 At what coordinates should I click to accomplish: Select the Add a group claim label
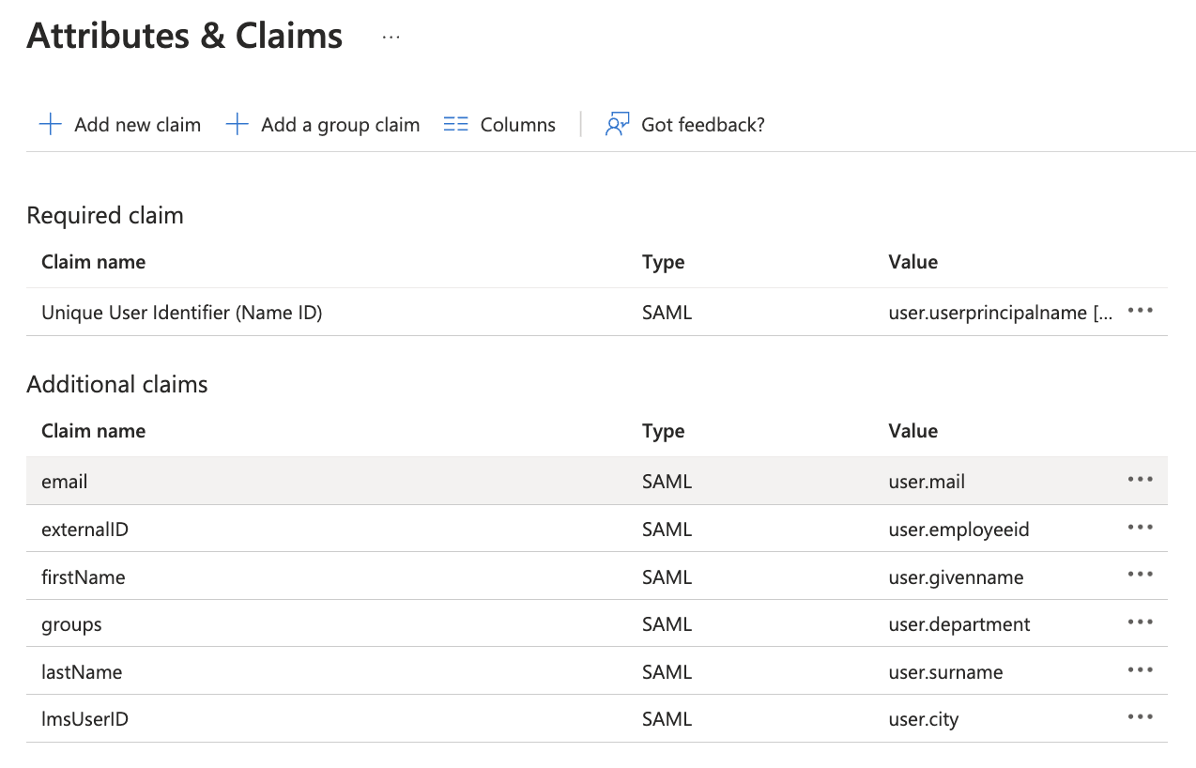click(x=340, y=125)
